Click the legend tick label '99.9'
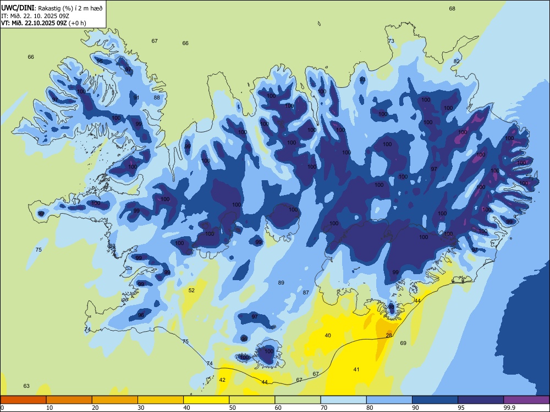This screenshot has height=412, width=550. pos(509,408)
